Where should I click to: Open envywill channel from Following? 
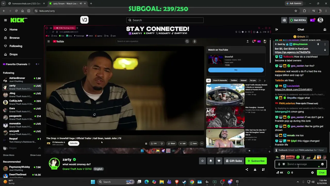22,133
